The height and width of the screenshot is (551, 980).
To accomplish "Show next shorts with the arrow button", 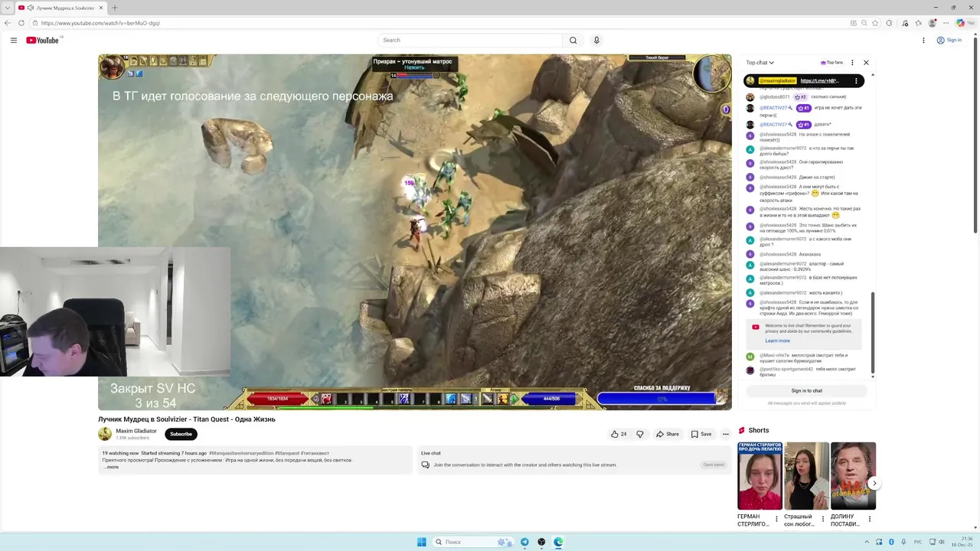I will 874,483.
